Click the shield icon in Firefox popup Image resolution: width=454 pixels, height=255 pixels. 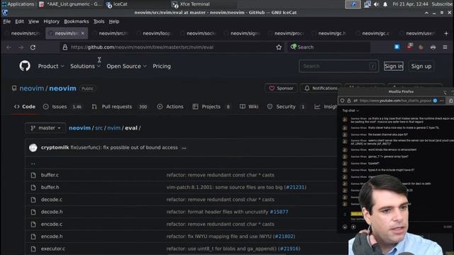point(342,101)
